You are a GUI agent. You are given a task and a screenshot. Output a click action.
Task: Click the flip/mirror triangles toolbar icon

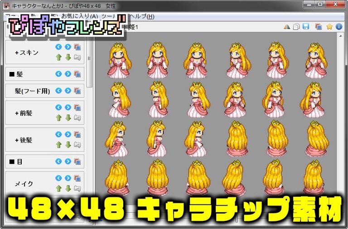[x=287, y=27]
